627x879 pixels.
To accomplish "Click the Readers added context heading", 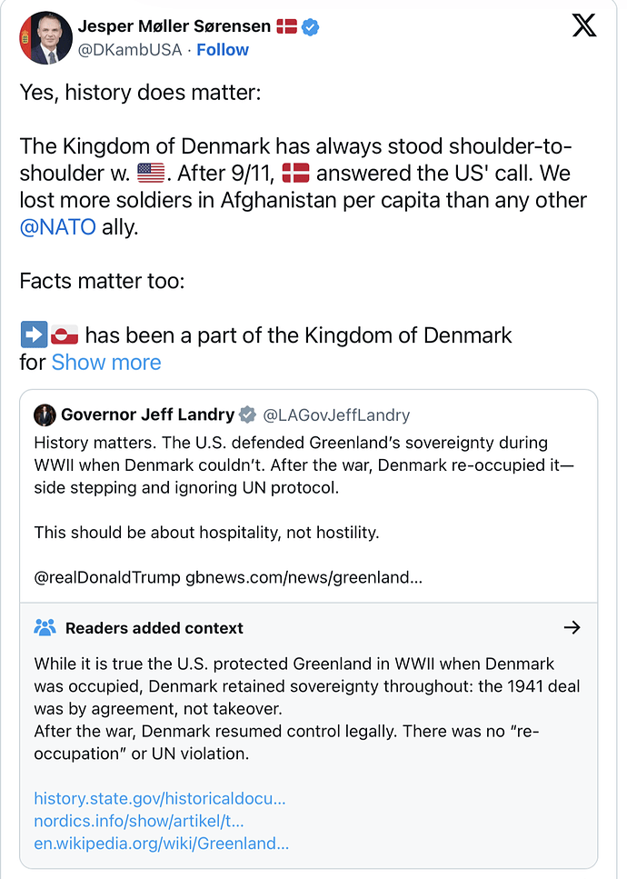I will (x=154, y=627).
